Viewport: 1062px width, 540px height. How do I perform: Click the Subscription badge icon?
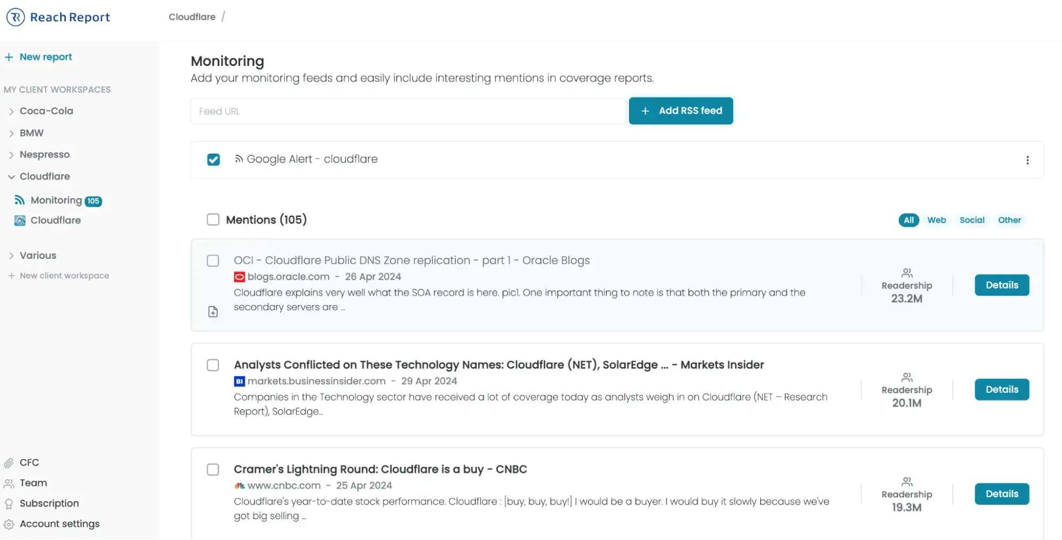(9, 504)
